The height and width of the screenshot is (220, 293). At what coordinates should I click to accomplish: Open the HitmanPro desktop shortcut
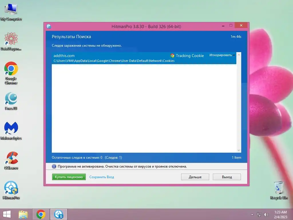coord(11,190)
